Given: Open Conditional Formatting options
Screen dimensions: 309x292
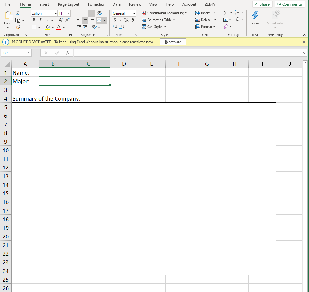Looking at the screenshot, I should [165, 13].
